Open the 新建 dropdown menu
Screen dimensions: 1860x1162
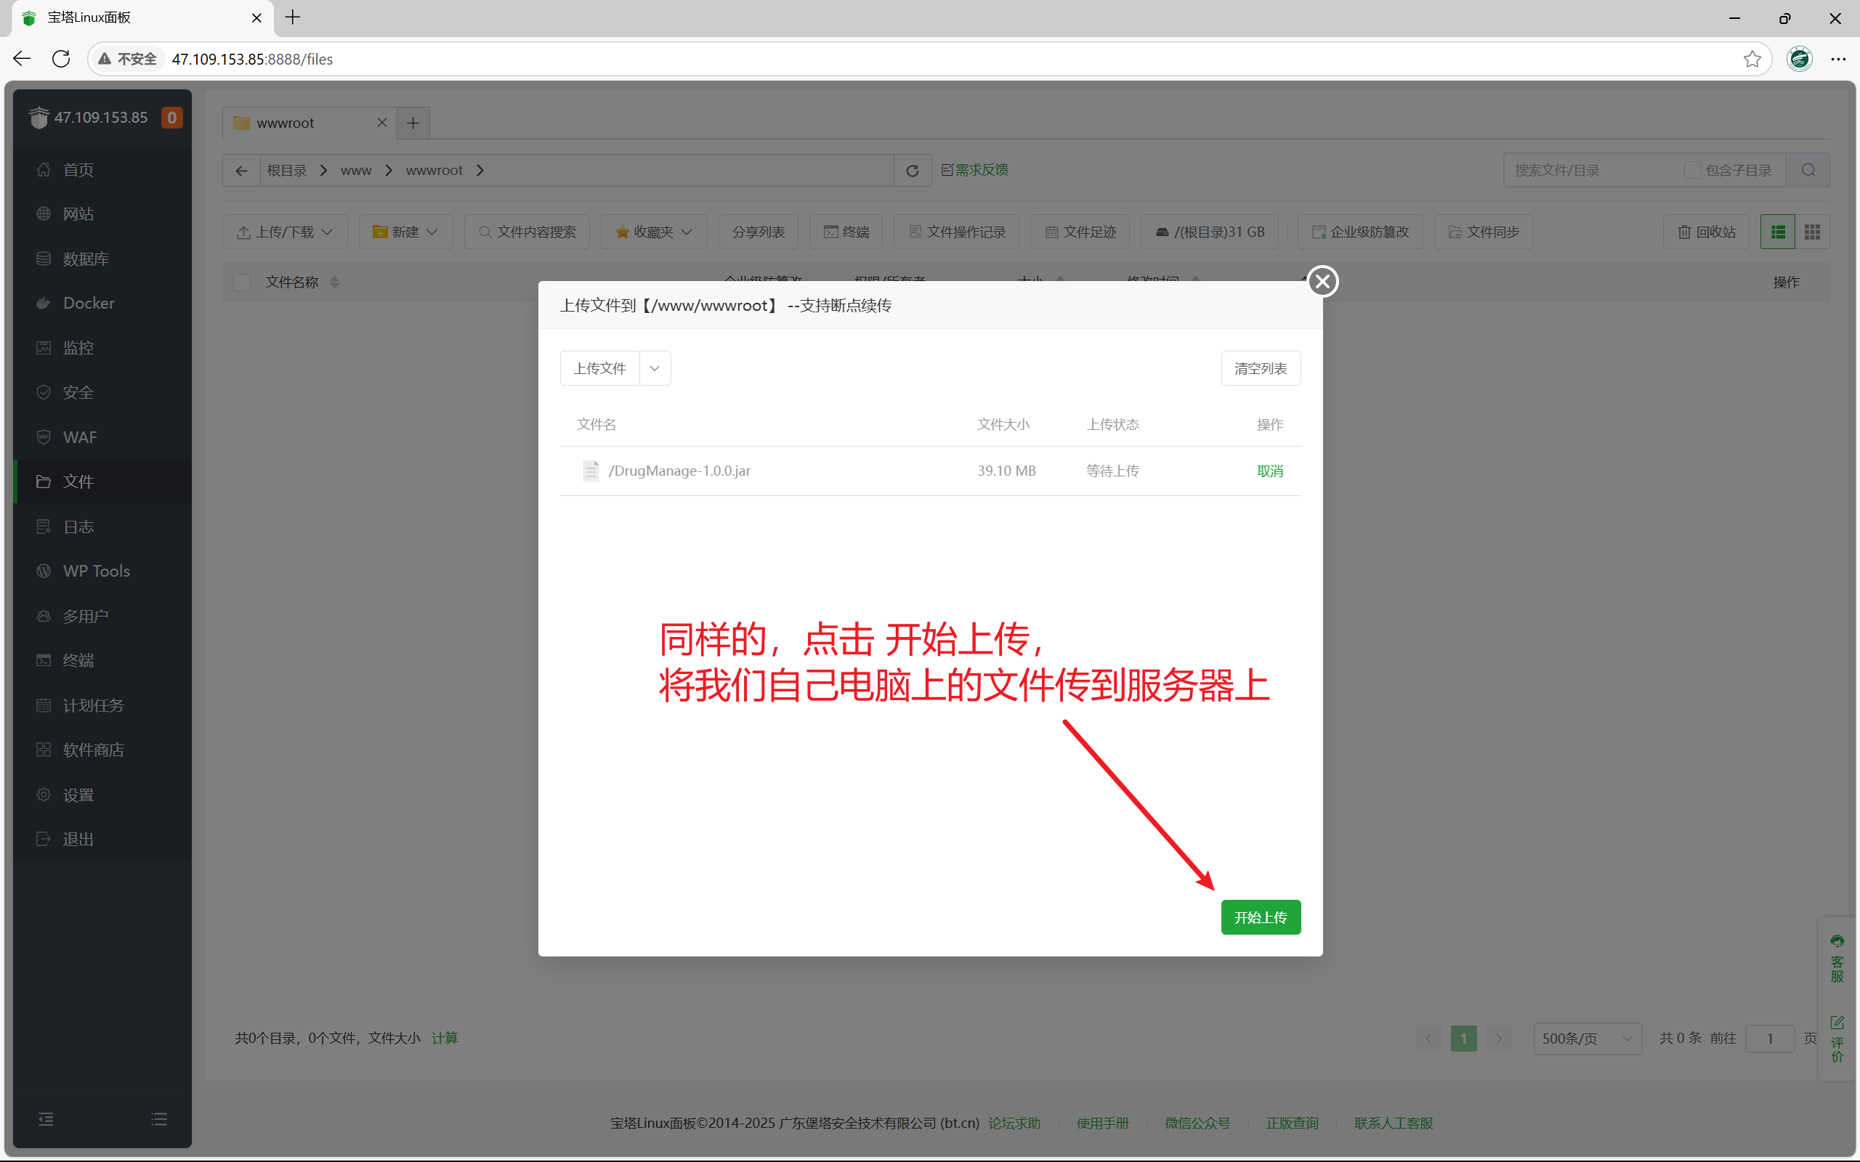(x=405, y=230)
